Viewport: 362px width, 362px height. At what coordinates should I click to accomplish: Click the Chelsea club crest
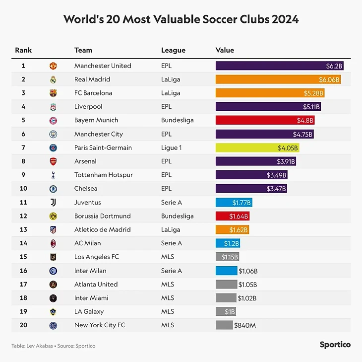53,189
